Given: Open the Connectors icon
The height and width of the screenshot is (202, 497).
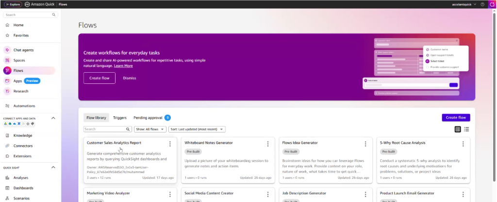Looking at the screenshot, I should (7, 146).
